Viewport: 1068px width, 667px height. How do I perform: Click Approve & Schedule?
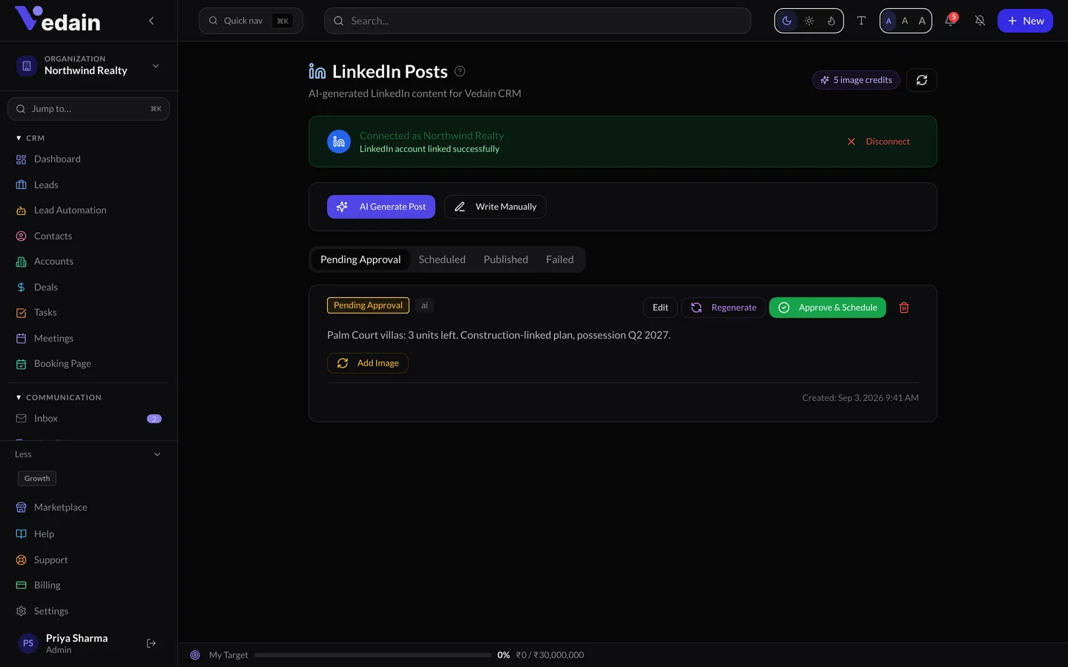coord(828,308)
